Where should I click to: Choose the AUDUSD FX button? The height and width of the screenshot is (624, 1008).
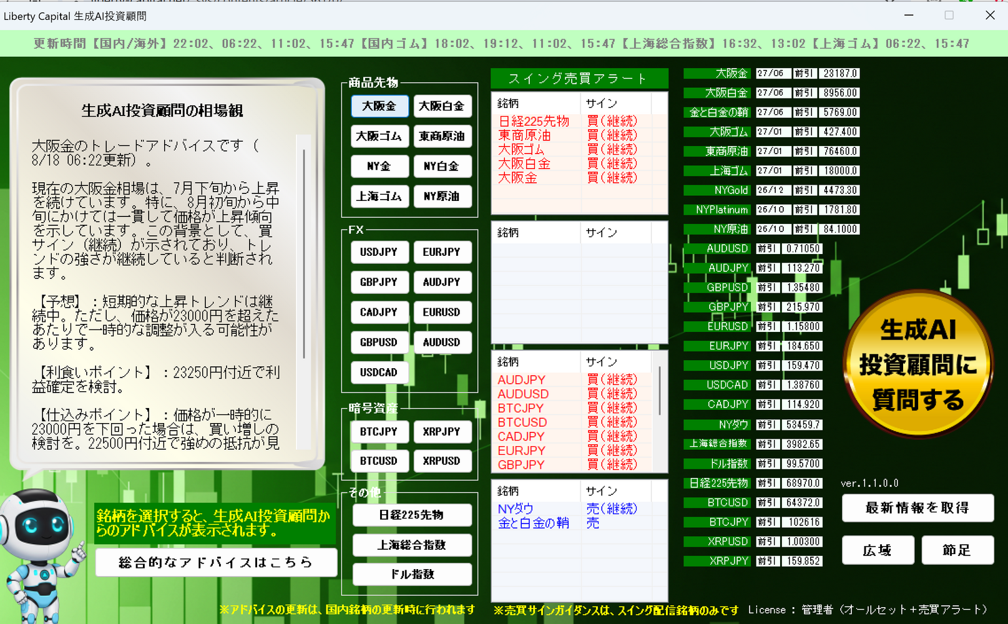point(442,342)
